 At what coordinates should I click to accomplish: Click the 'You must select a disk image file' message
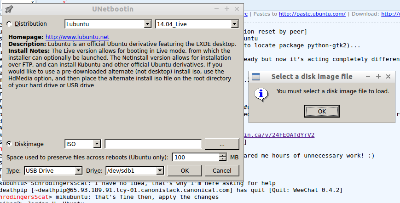pos(333,91)
